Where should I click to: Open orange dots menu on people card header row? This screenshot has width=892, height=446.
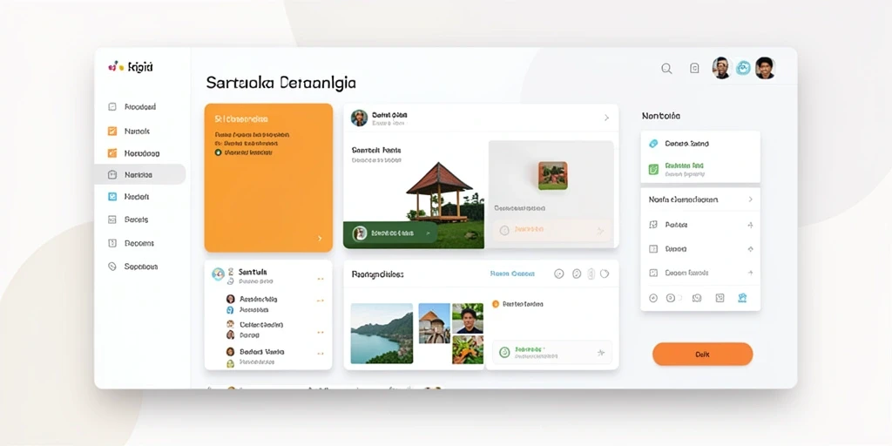coord(321,279)
